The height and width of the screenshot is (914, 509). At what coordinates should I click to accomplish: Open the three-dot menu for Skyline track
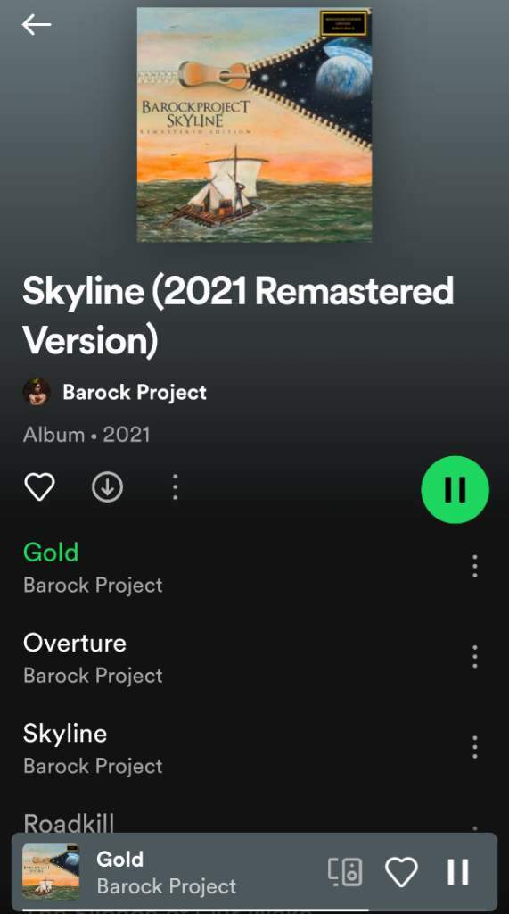tap(475, 747)
